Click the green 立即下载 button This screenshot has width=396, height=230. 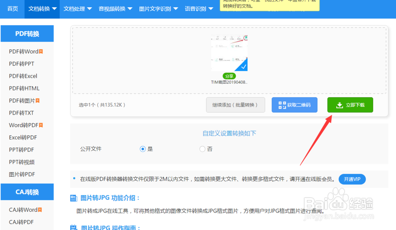coord(350,105)
